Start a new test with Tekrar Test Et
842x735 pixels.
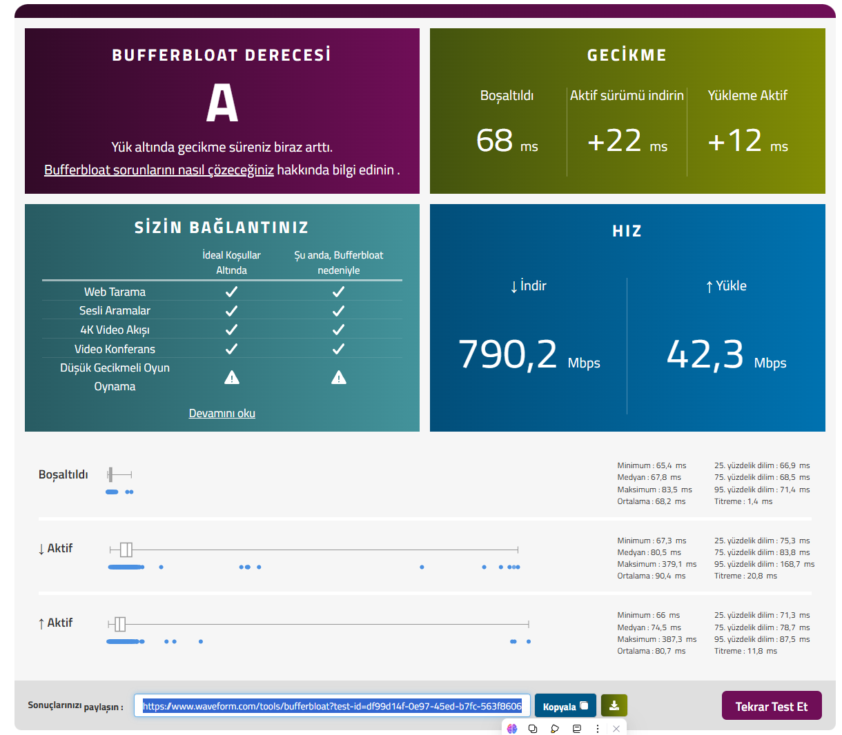tap(772, 705)
